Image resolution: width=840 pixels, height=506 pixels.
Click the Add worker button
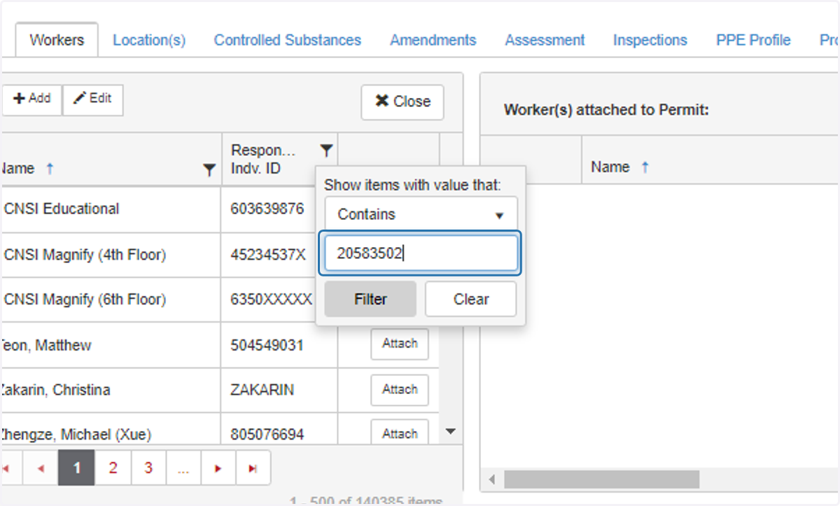[x=31, y=99]
